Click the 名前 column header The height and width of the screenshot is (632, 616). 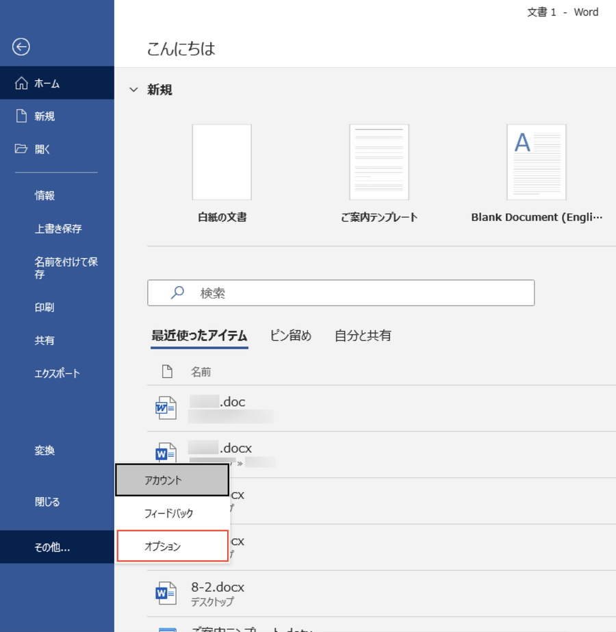coord(201,372)
